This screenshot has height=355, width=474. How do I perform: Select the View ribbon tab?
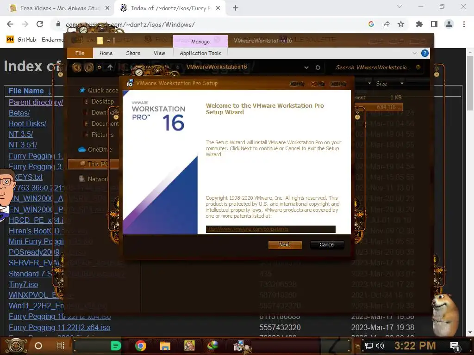coord(159,53)
